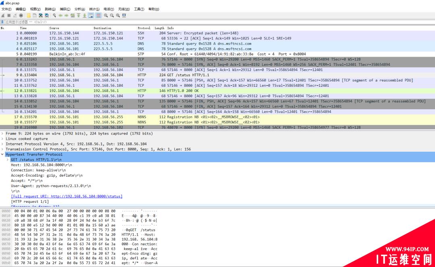Restart the current capture icon
The height and width of the screenshot is (267, 435).
point(15,16)
